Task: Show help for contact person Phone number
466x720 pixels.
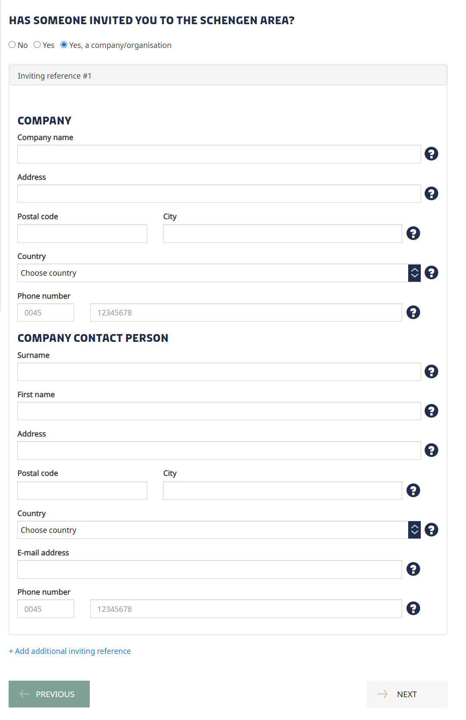Action: (x=413, y=608)
